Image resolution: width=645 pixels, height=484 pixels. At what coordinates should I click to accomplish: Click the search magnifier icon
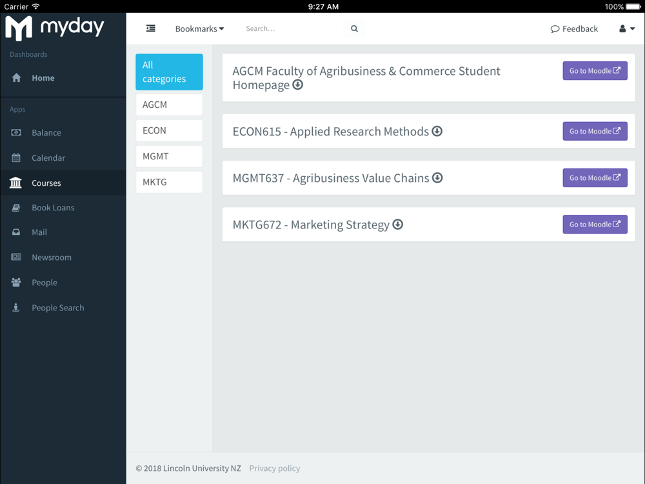pyautogui.click(x=354, y=28)
